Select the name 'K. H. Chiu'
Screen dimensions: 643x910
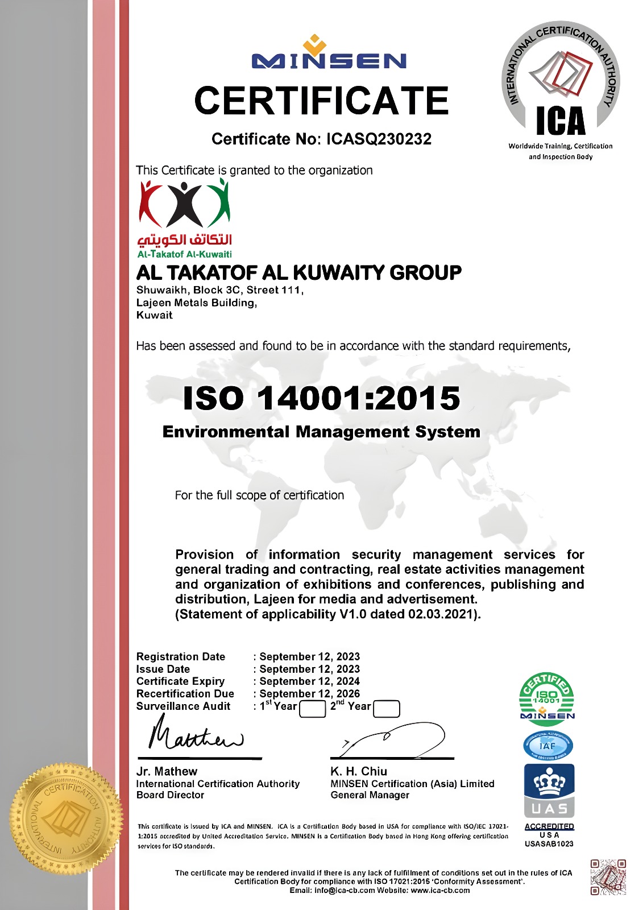(x=359, y=772)
